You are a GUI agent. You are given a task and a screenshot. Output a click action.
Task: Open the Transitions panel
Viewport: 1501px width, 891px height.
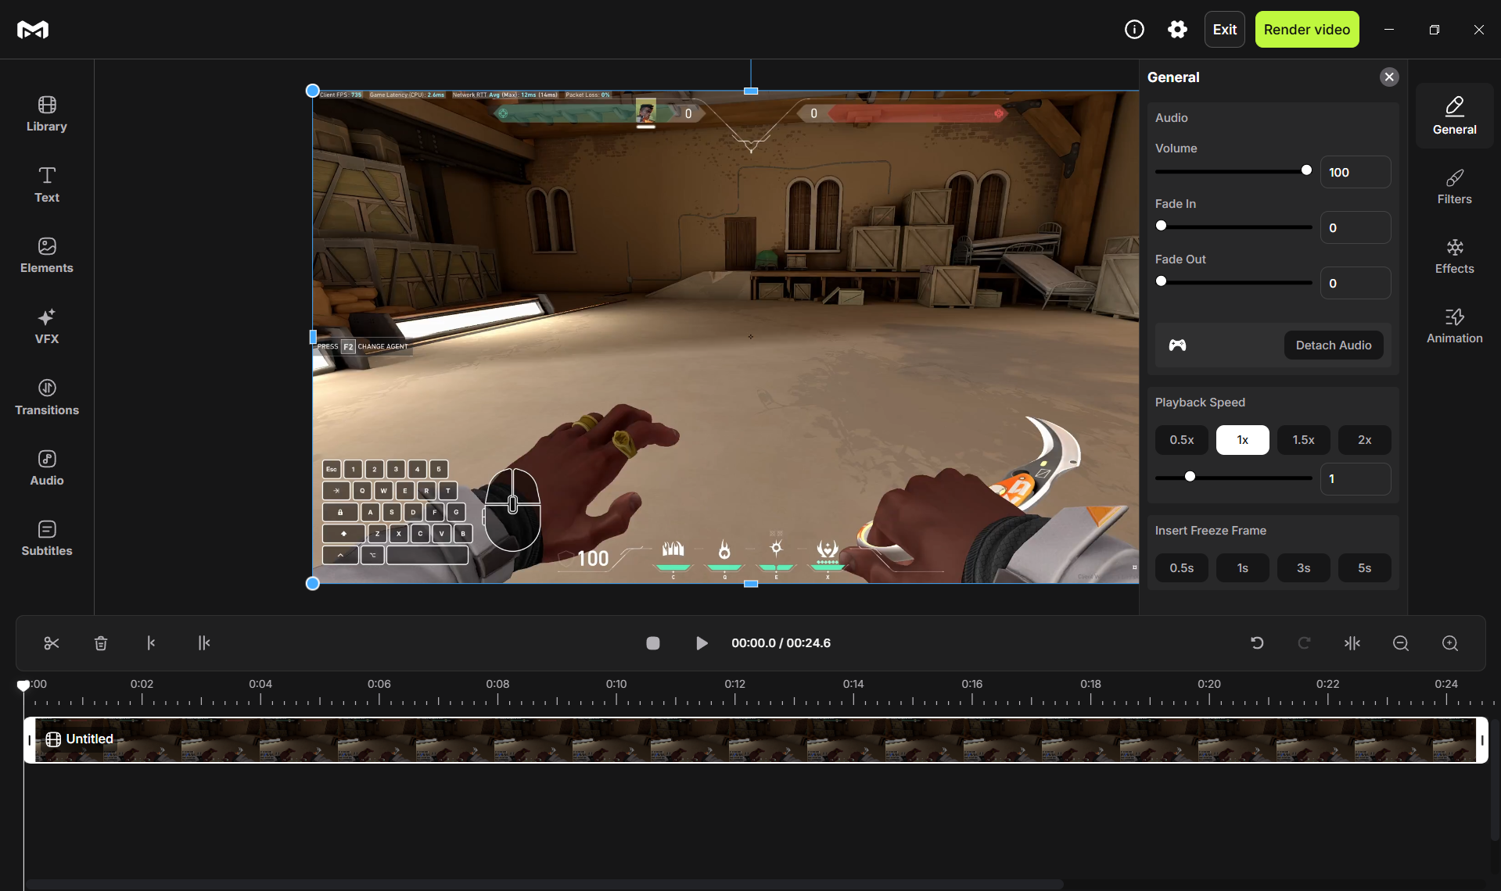point(47,398)
